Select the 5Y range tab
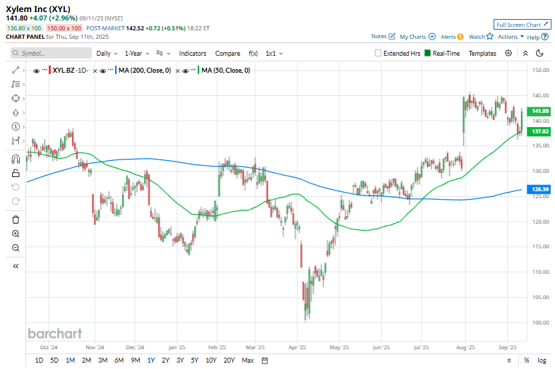The image size is (555, 369). [x=195, y=360]
